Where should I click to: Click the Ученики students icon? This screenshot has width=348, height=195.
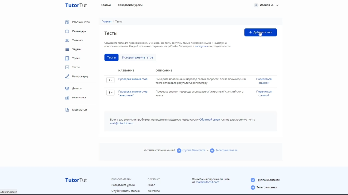[67, 40]
